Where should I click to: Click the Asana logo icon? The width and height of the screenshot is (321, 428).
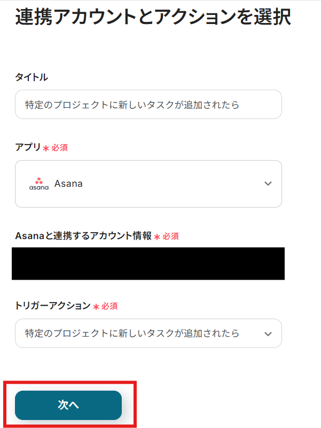click(x=38, y=184)
